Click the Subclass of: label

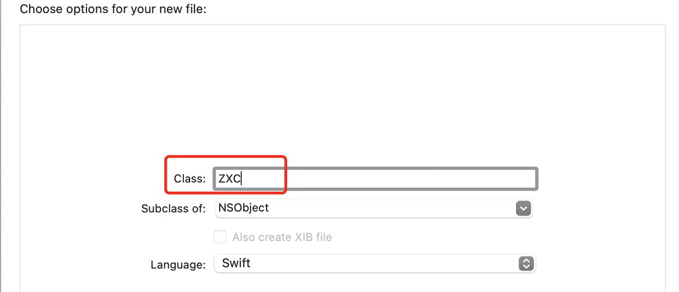pos(173,209)
